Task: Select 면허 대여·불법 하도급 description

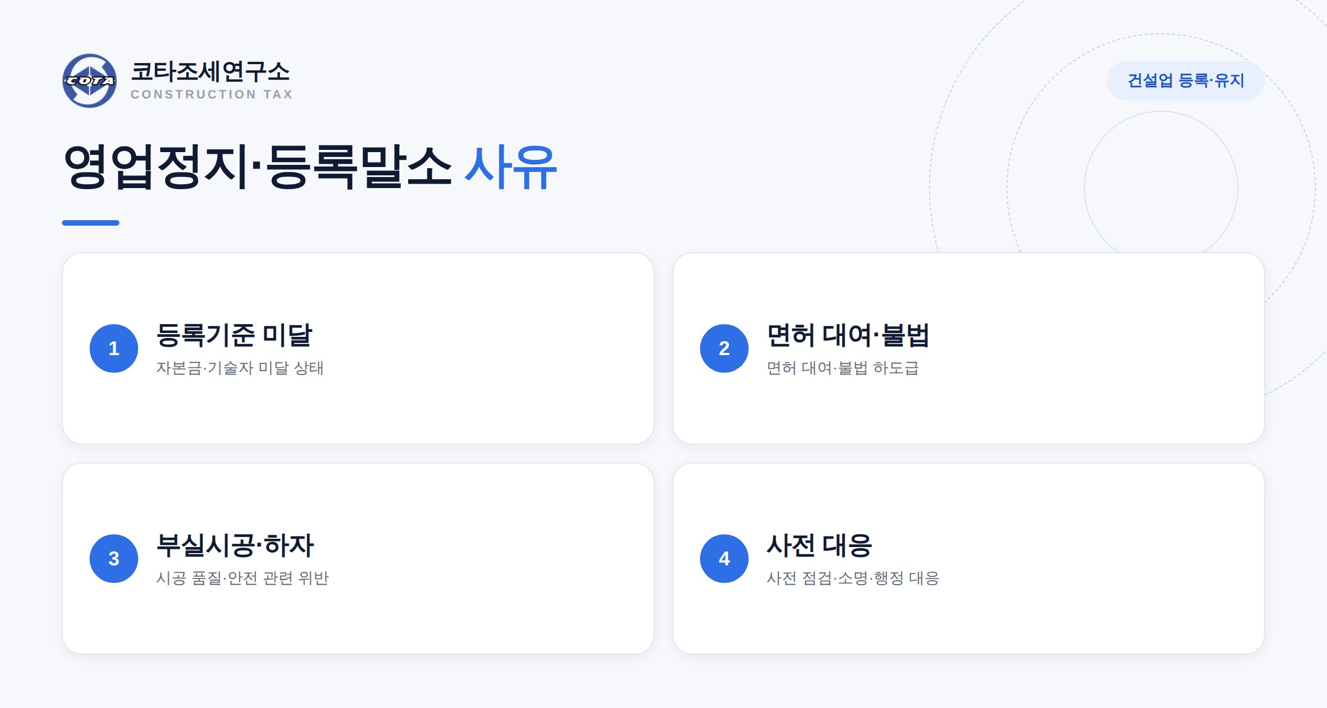Action: click(843, 368)
